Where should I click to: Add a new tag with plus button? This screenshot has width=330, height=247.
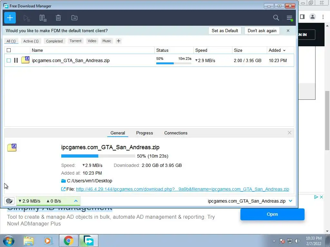pyautogui.click(x=119, y=41)
